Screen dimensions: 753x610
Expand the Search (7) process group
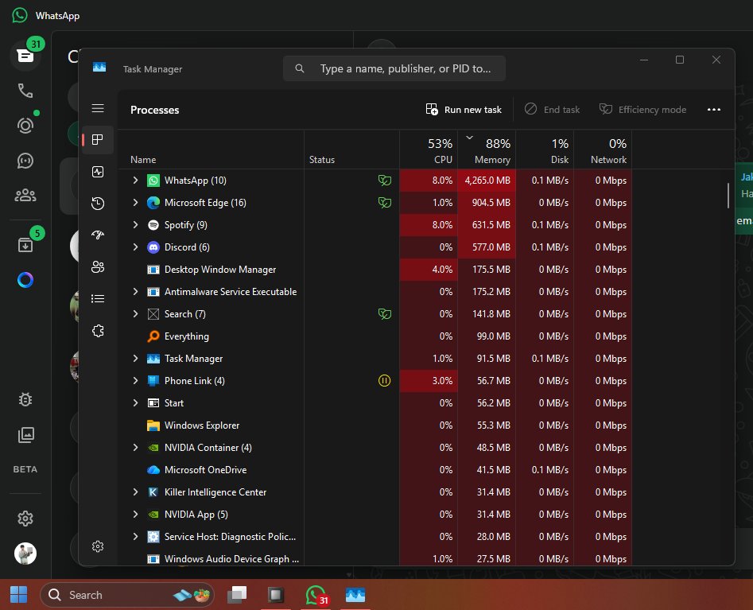pyautogui.click(x=135, y=313)
